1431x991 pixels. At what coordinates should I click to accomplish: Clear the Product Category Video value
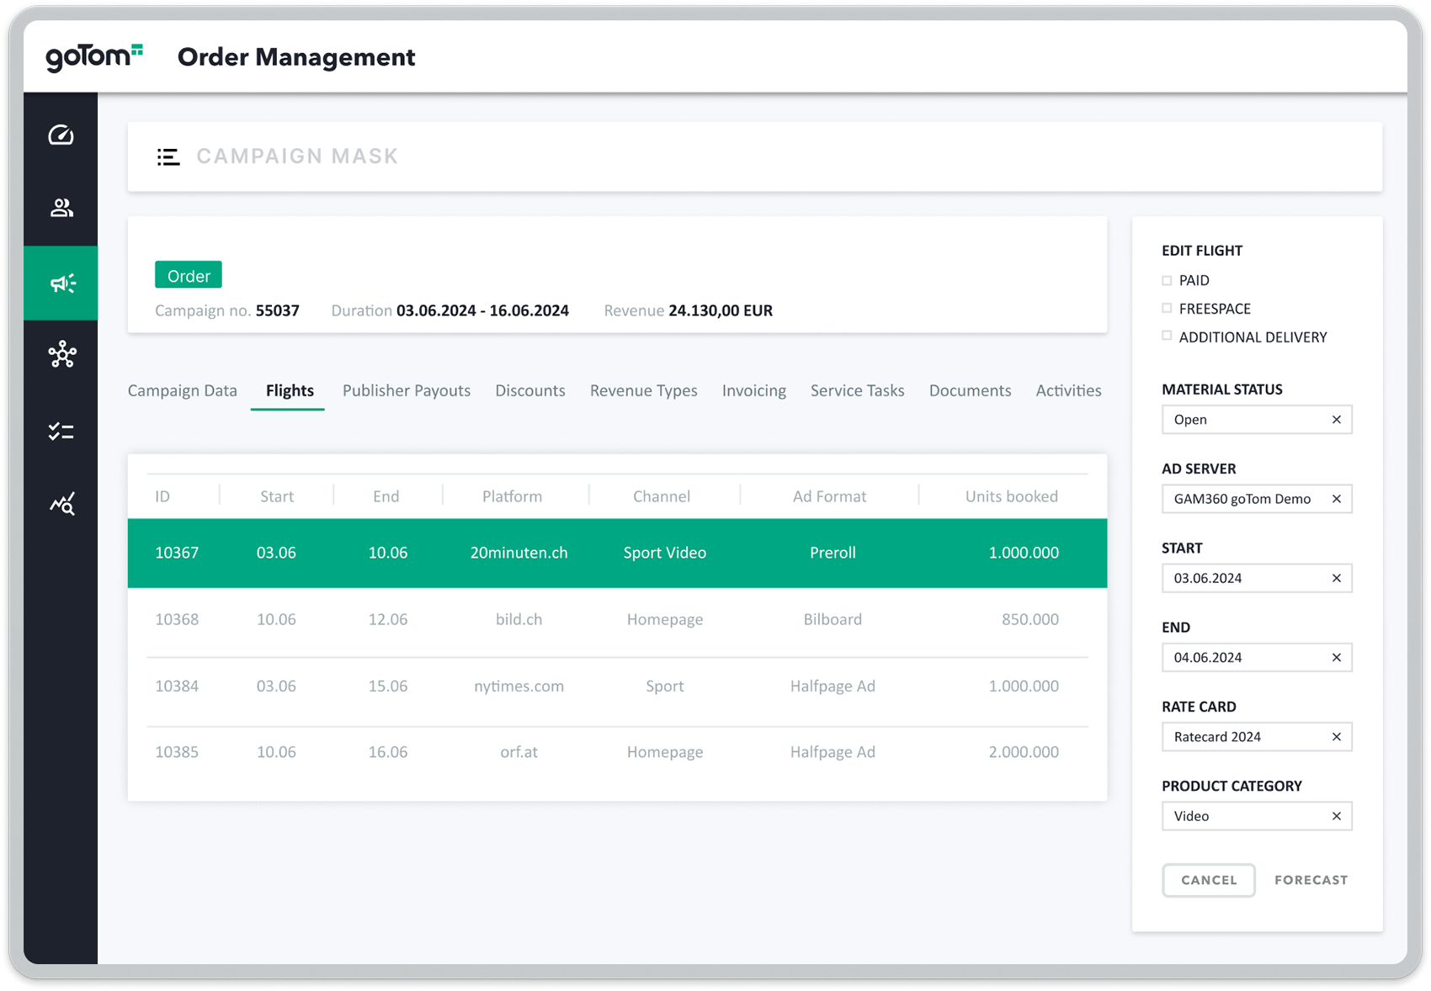point(1336,816)
